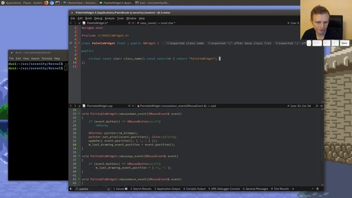Open the Analyze menu in Qt Creator
352x198 pixels.
[109, 18]
